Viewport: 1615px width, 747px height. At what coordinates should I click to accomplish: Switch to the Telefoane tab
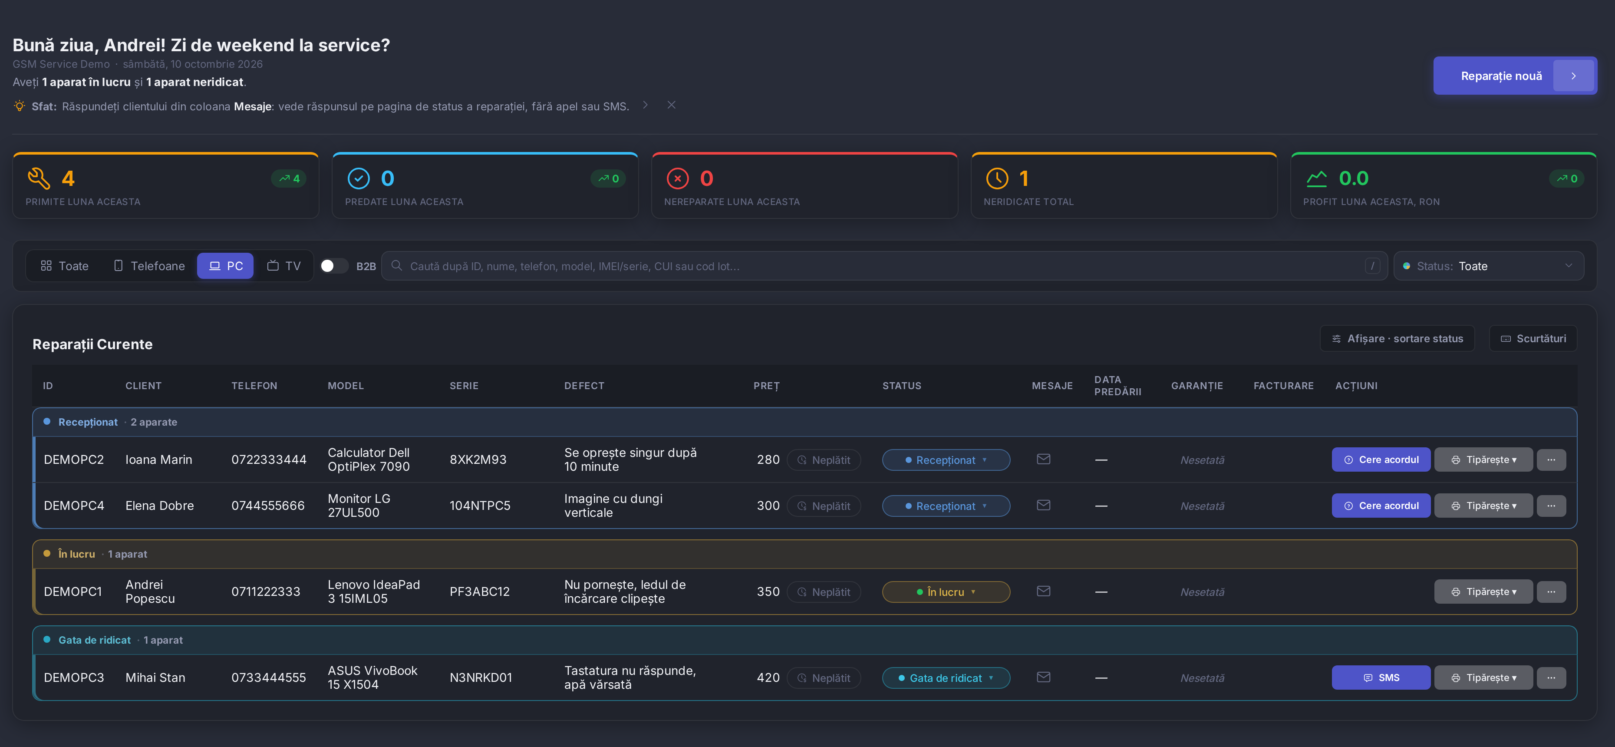149,266
